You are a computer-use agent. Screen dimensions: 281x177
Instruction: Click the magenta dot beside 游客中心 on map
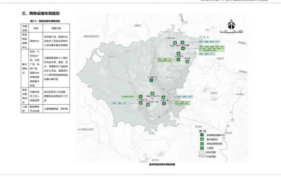(148, 77)
